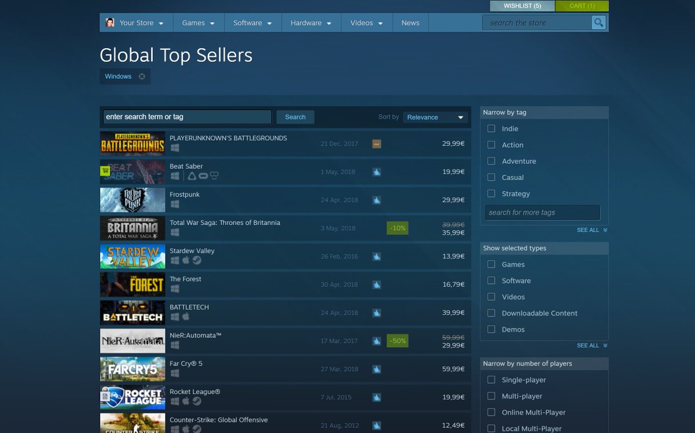Expand SEE ALL under Show selected types

point(592,345)
